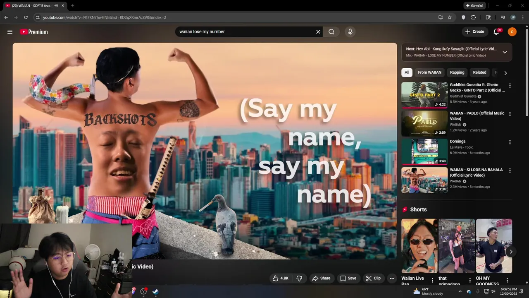529x298 pixels.
Task: Share the video
Action: tap(321, 278)
